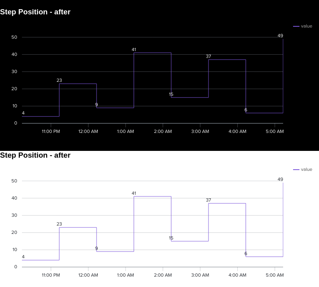
Task: Click y-axis label 0 in light chart
Action: point(16,267)
